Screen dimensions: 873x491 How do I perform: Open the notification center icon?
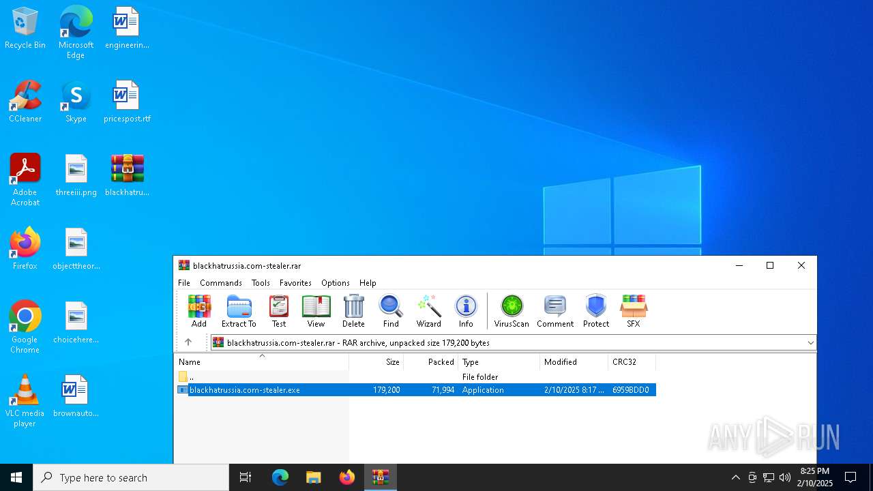(850, 477)
